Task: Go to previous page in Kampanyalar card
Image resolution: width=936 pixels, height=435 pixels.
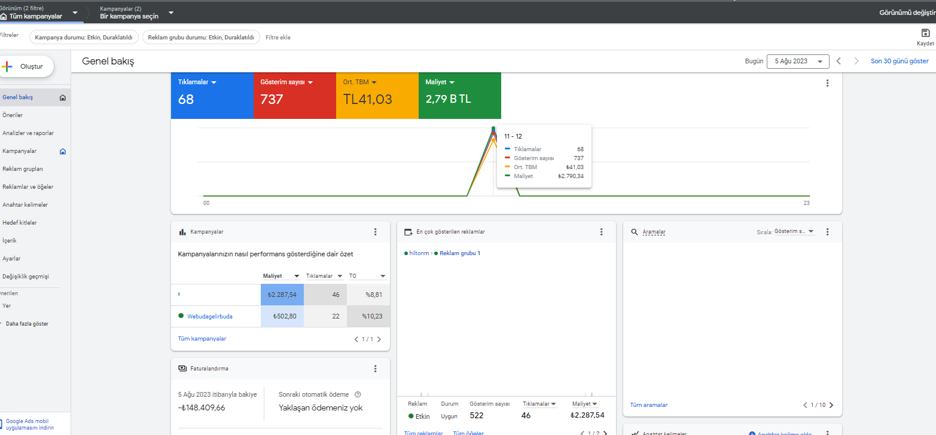Action: [x=357, y=339]
